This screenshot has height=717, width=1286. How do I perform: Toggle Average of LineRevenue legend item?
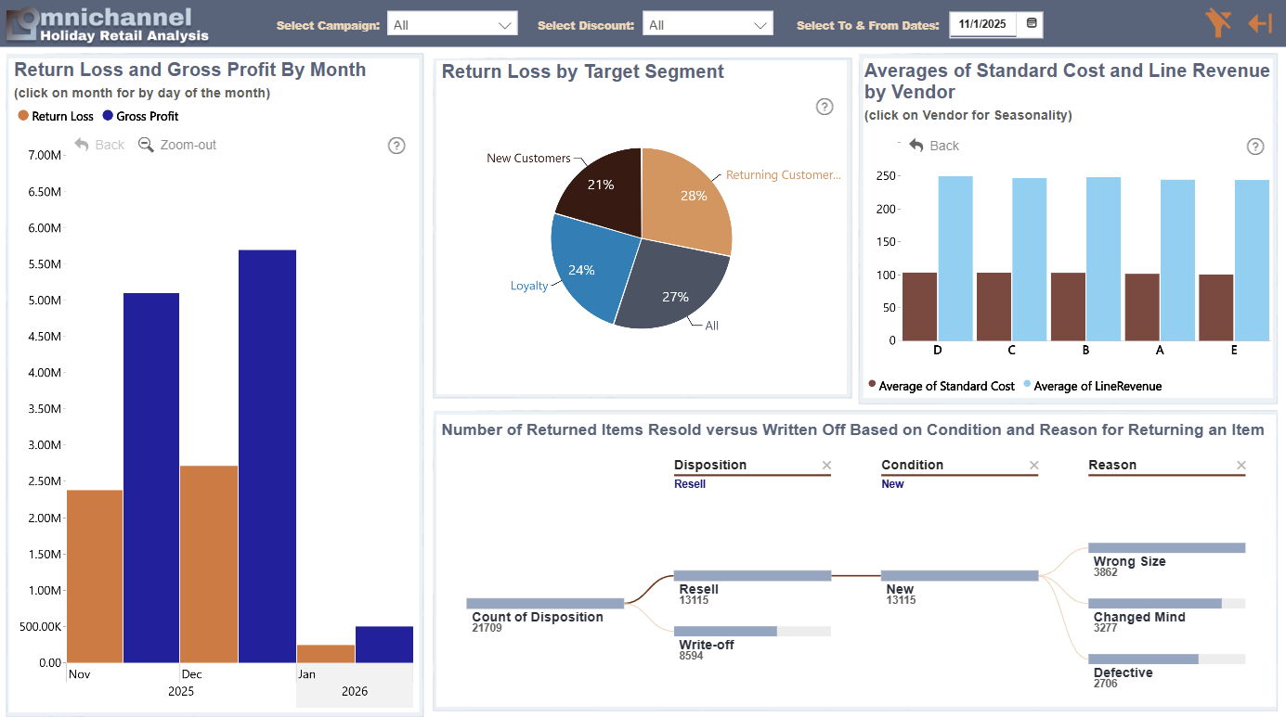[x=1093, y=386]
